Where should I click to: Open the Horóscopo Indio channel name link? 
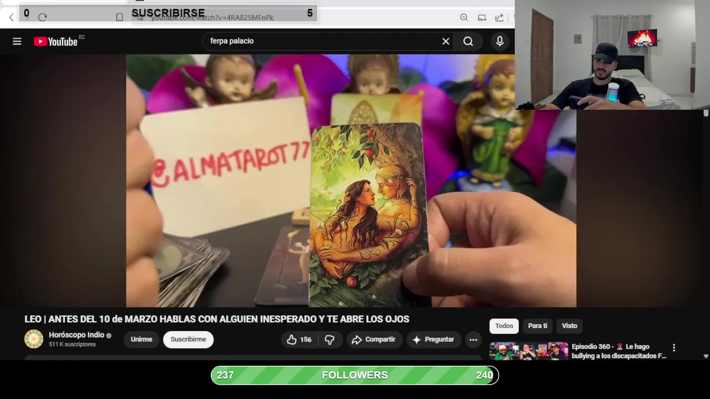(77, 335)
